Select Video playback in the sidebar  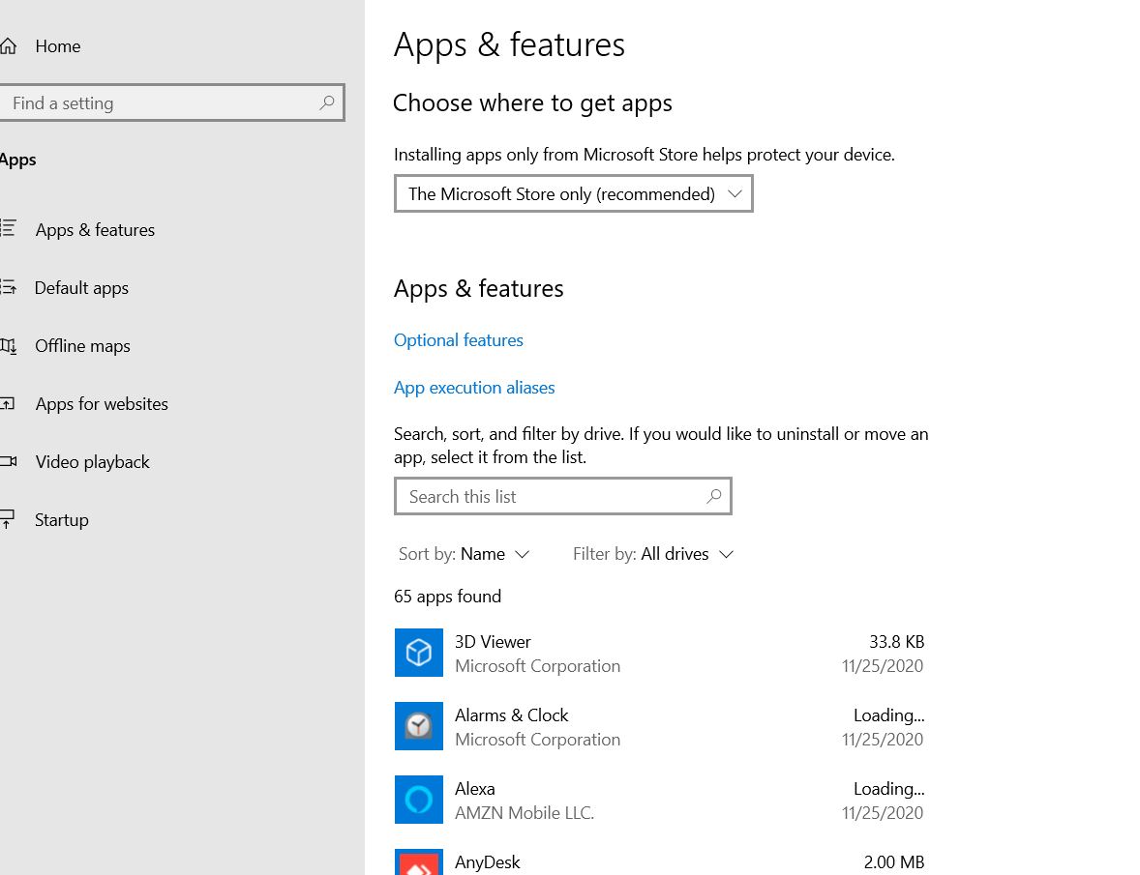(92, 462)
